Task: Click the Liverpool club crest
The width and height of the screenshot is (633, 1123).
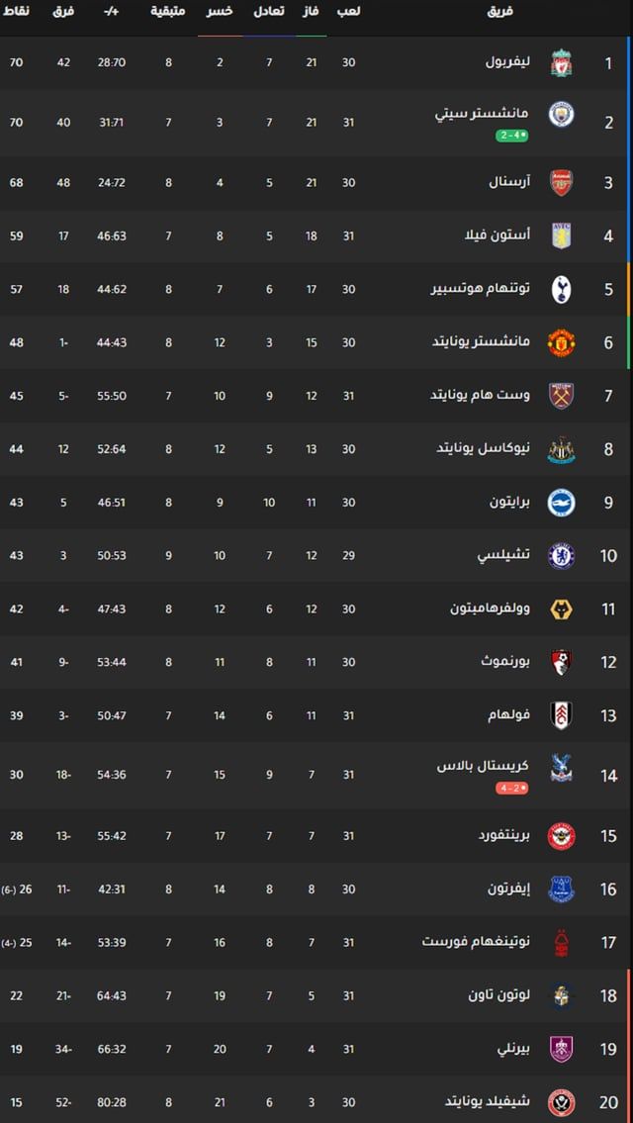Action: coord(564,61)
